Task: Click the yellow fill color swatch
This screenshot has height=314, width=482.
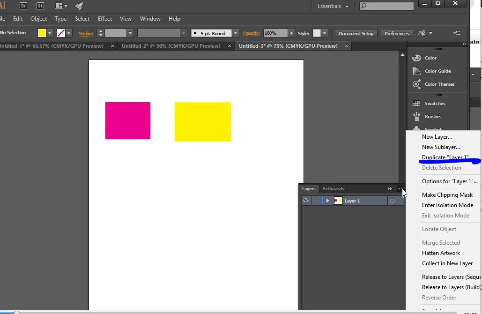Action: coord(42,33)
